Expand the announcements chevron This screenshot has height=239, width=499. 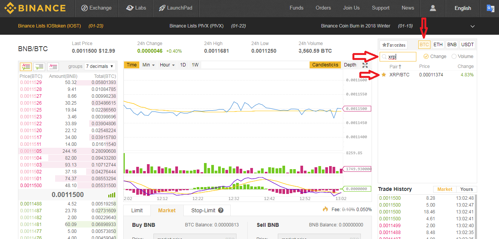coord(473,26)
